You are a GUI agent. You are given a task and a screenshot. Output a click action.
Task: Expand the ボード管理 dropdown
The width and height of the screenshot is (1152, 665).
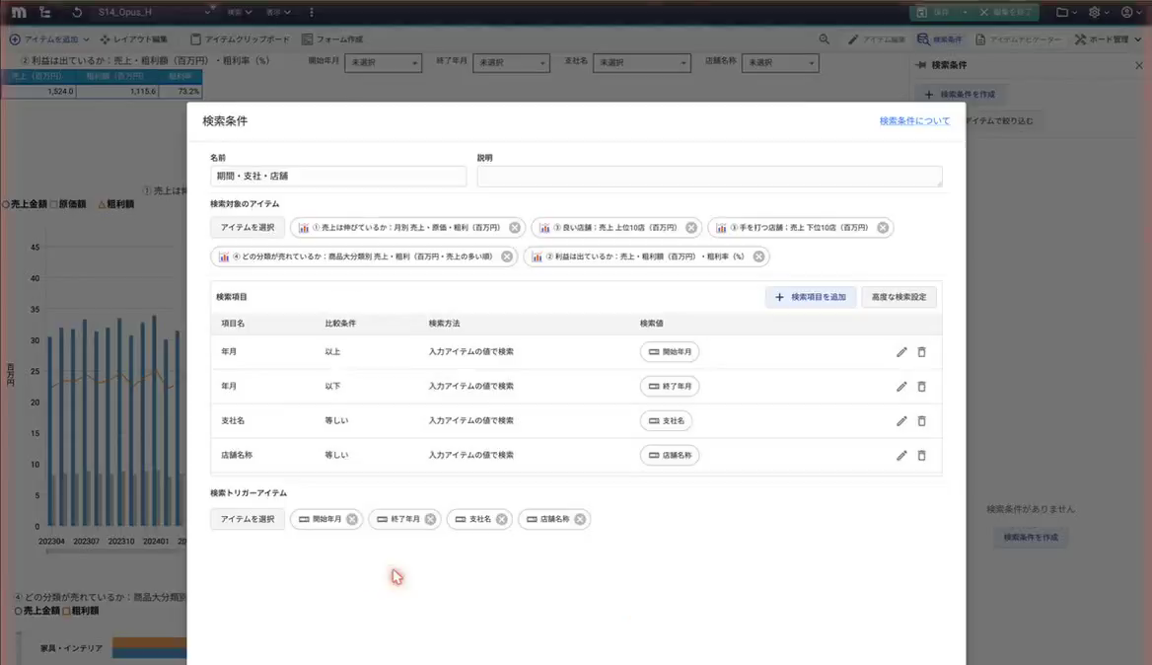pyautogui.click(x=1108, y=39)
